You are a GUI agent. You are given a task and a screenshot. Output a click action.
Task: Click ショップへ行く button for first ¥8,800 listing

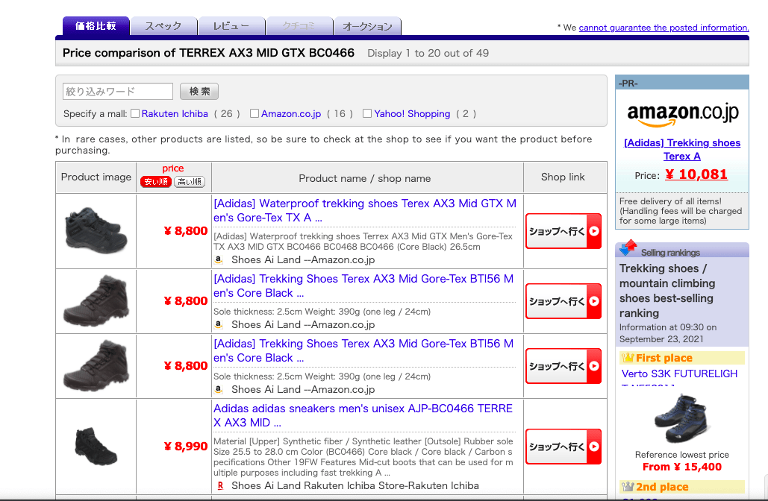(563, 231)
